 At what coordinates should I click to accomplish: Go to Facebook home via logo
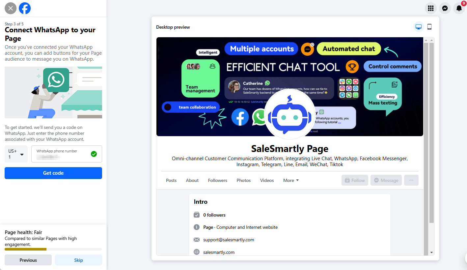[x=25, y=8]
